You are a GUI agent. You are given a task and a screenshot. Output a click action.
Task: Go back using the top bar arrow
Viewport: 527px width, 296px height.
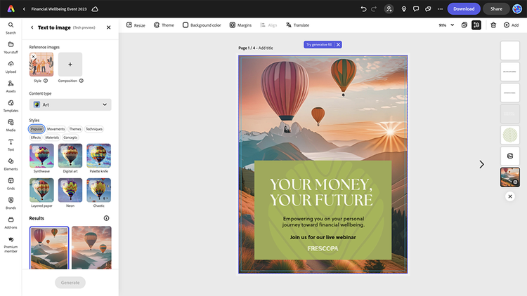coord(24,9)
